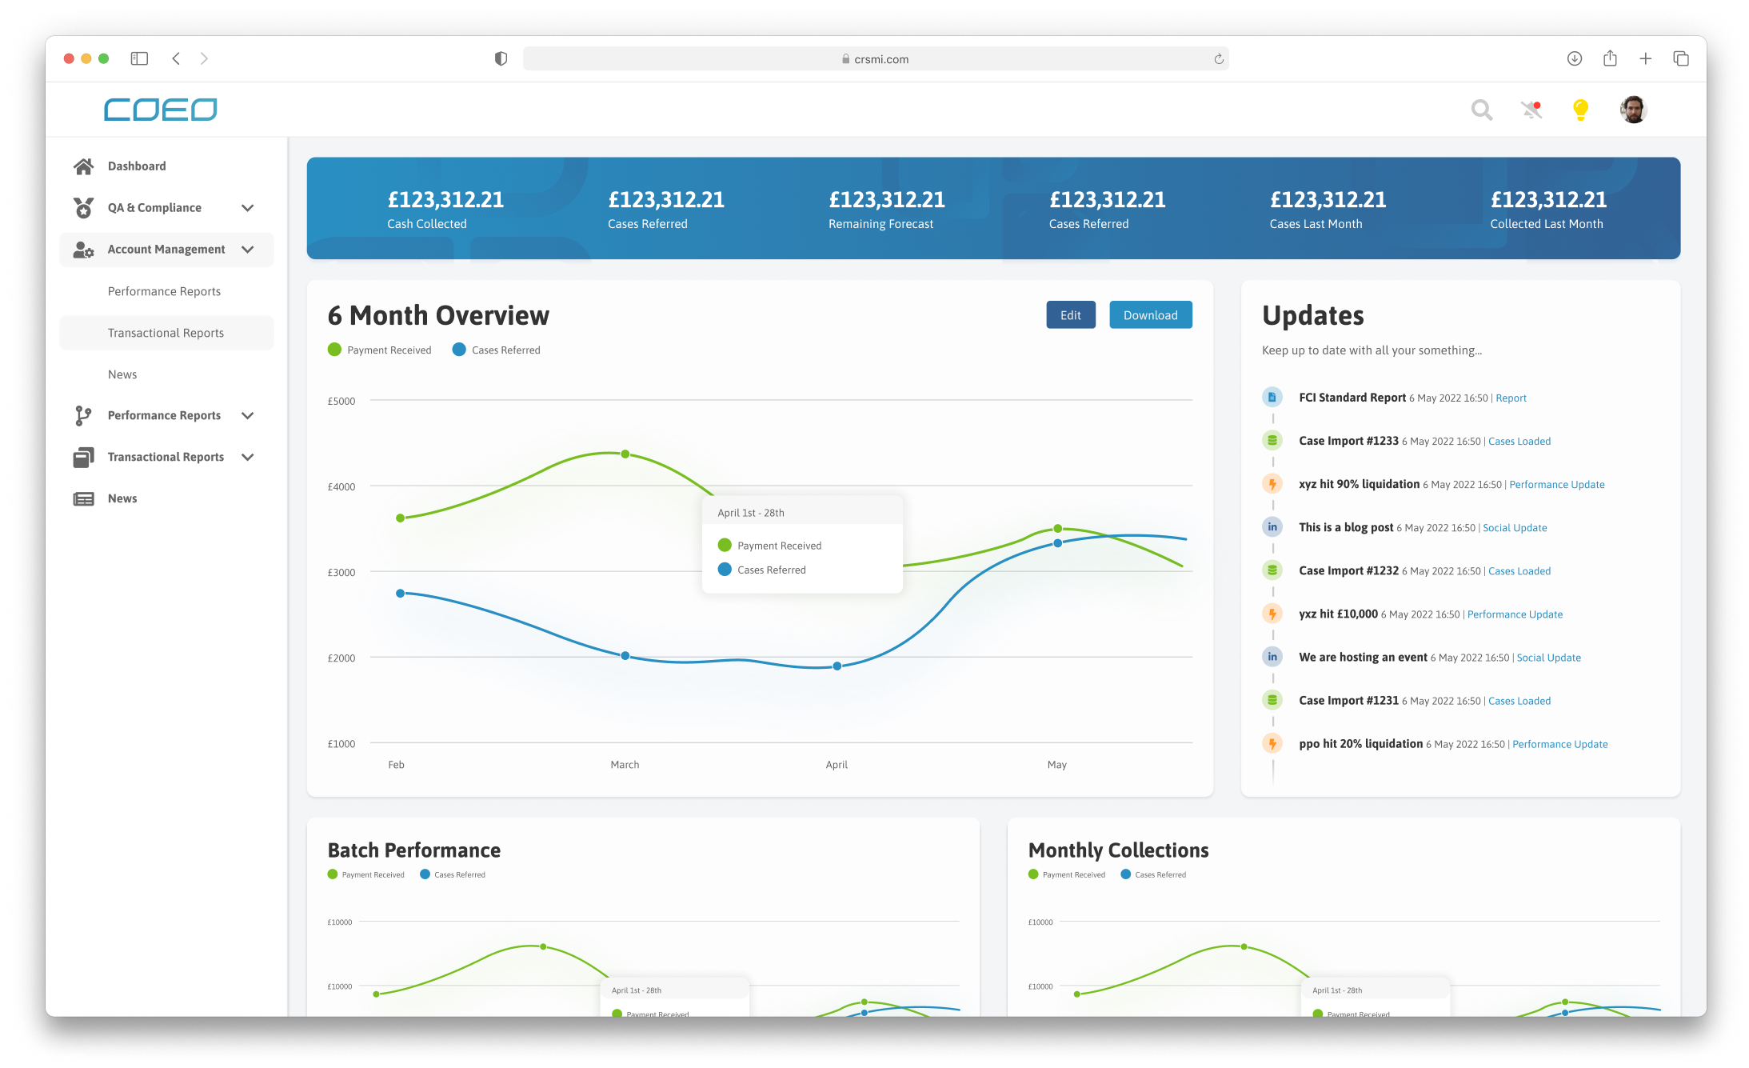Click the Edit button on 6 Month Overview
Image resolution: width=1749 pixels, height=1068 pixels.
[1070, 314]
